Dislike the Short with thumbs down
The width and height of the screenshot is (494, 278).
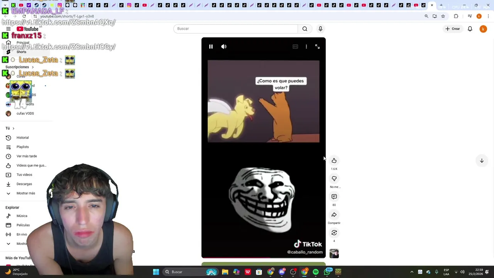[x=334, y=179]
